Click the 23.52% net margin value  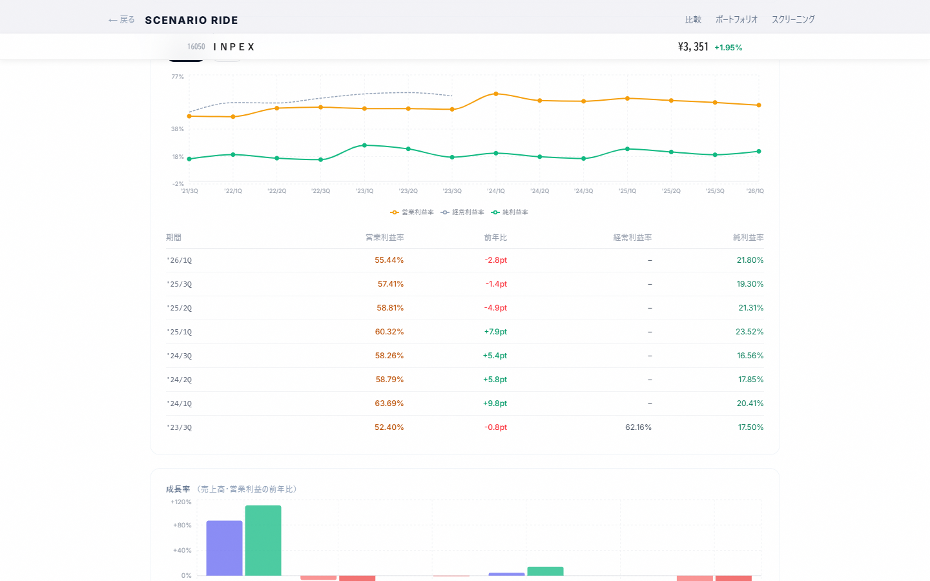pyautogui.click(x=750, y=332)
